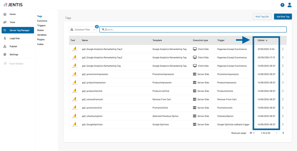Expand the Container Filter dropdown
This screenshot has height=151, width=297.
click(x=83, y=29)
